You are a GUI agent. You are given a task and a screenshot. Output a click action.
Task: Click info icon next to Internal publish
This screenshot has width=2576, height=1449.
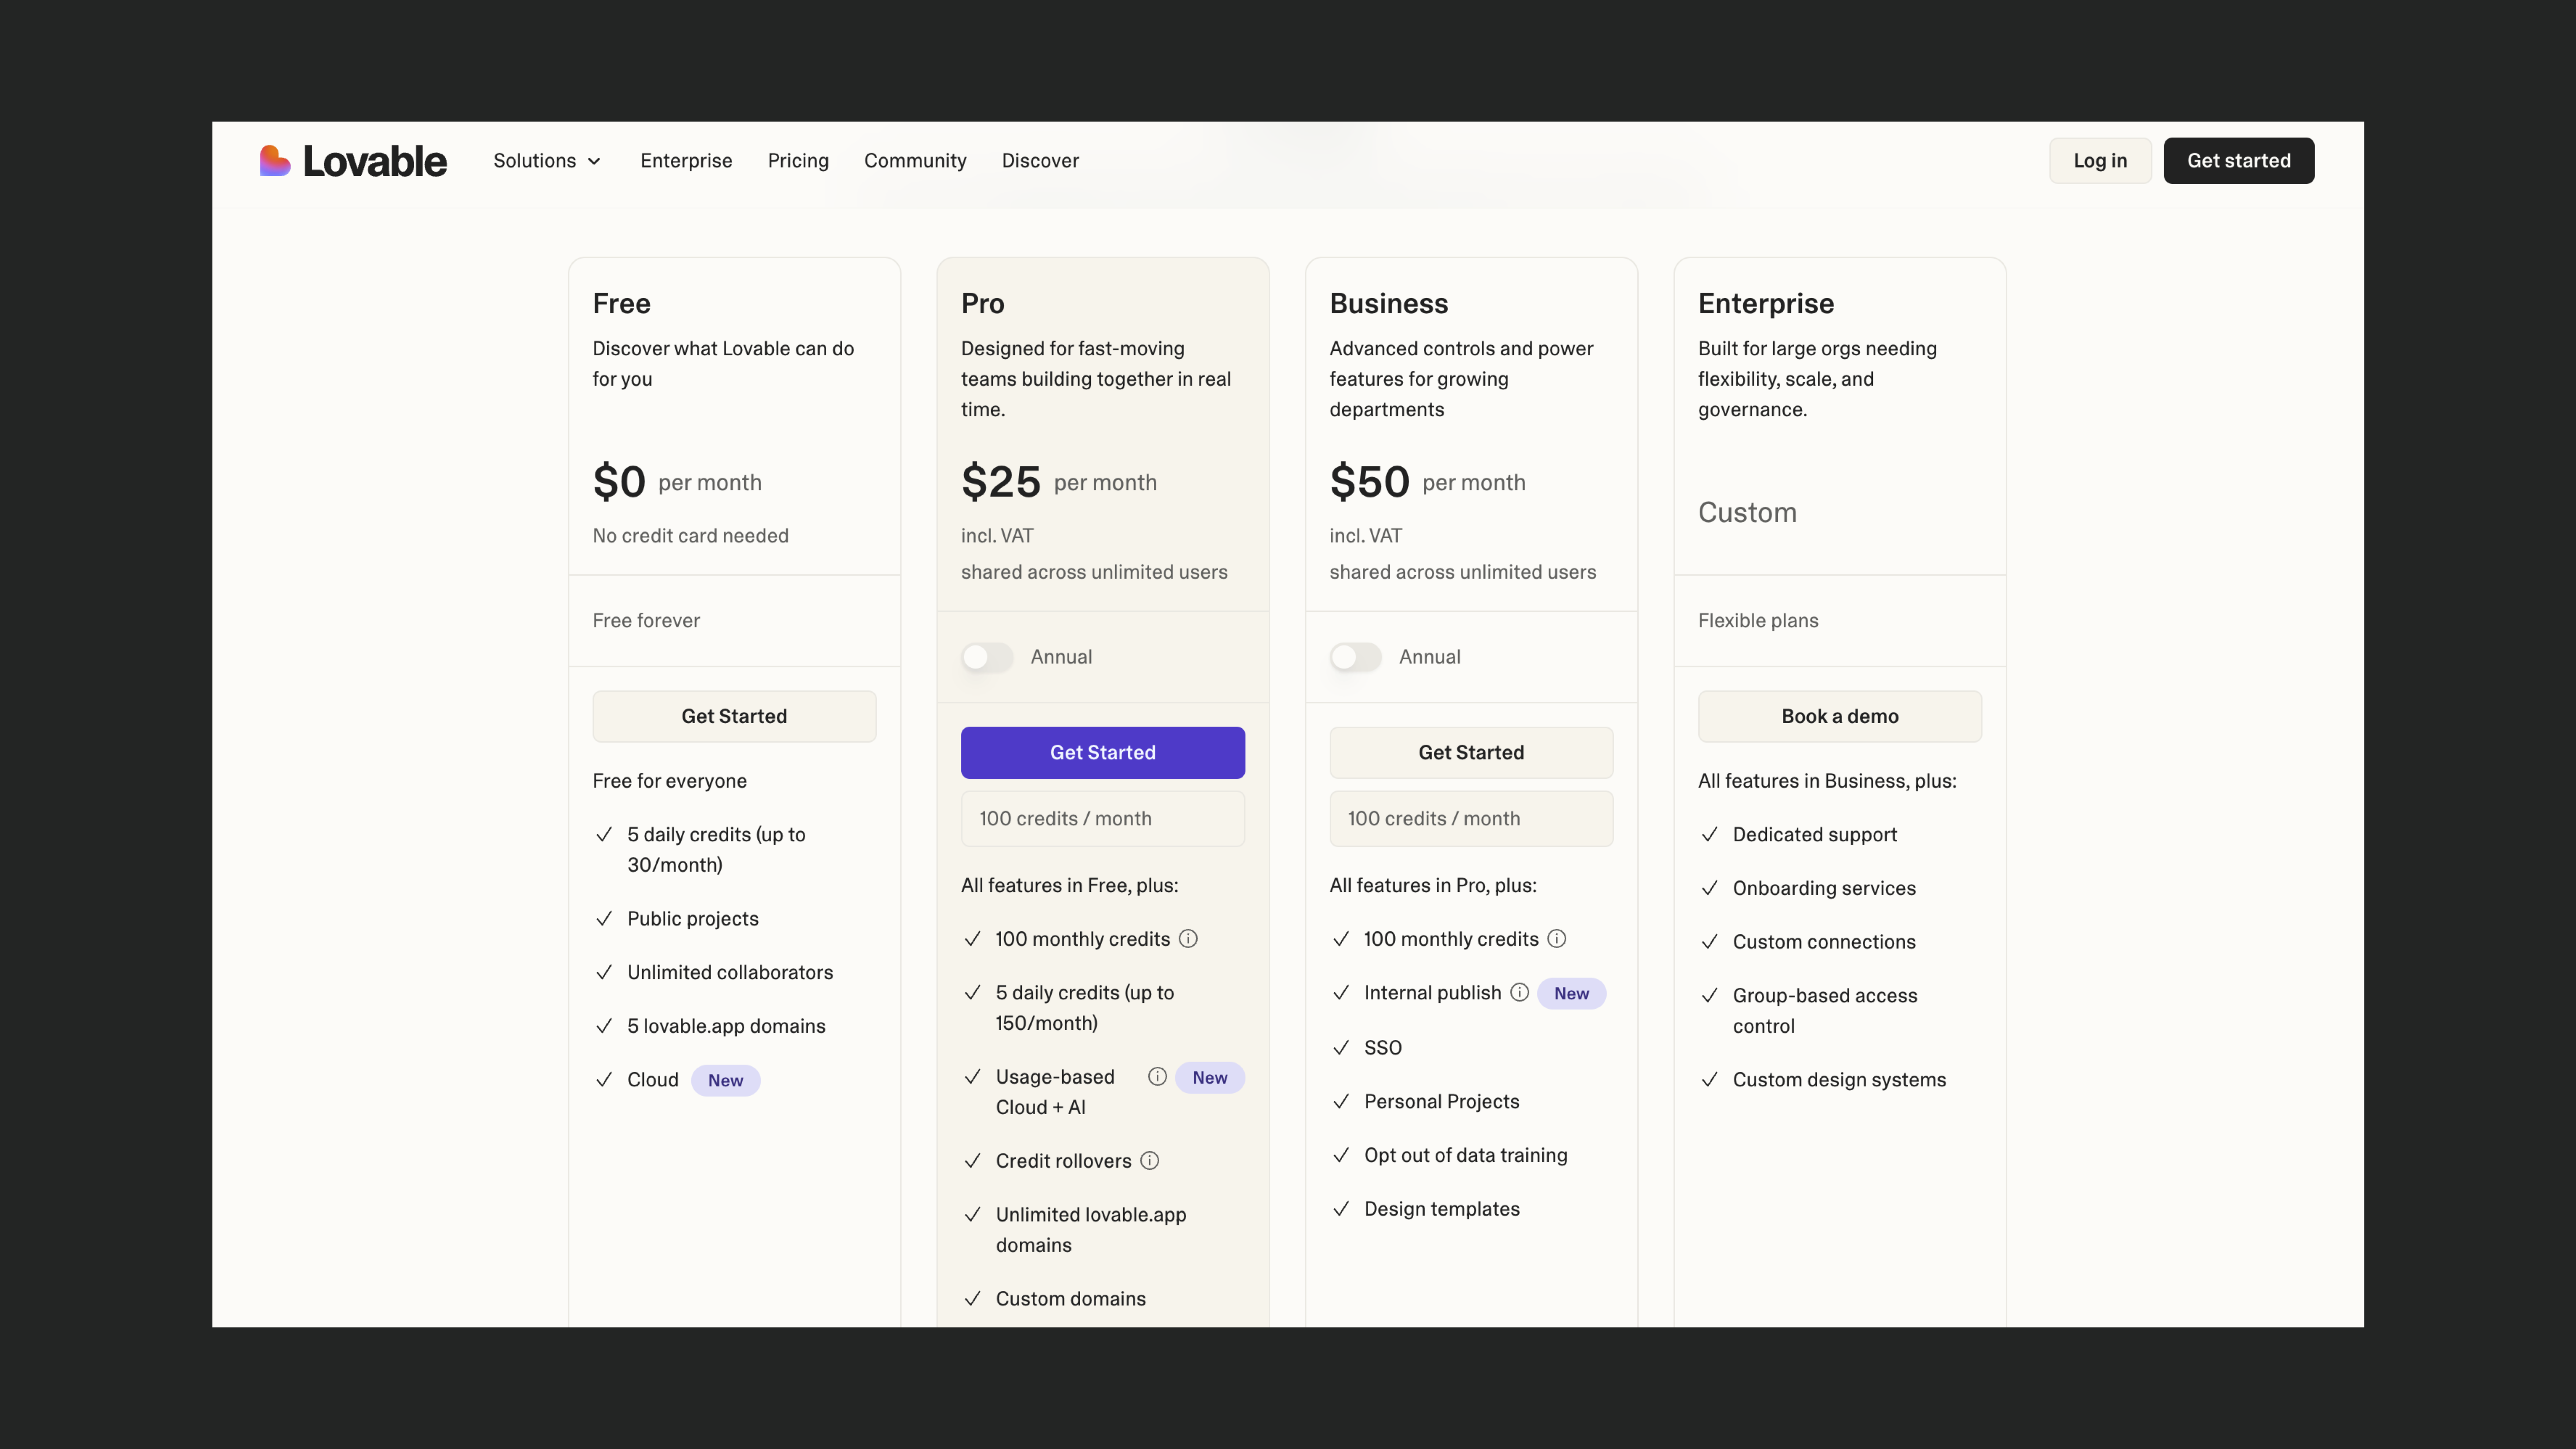[1519, 992]
